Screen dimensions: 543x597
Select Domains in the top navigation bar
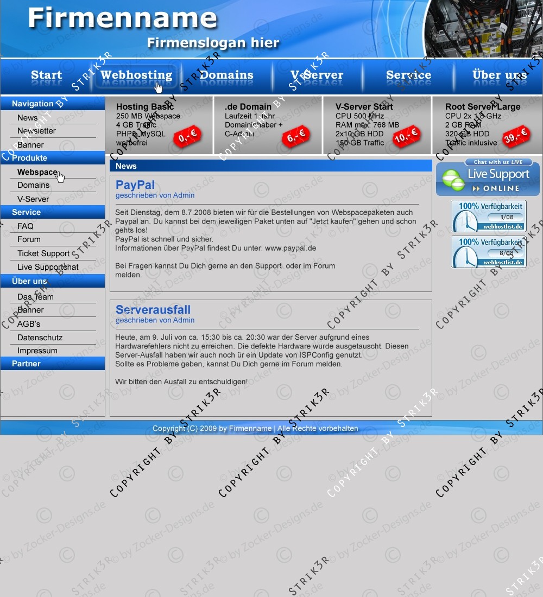pos(226,75)
